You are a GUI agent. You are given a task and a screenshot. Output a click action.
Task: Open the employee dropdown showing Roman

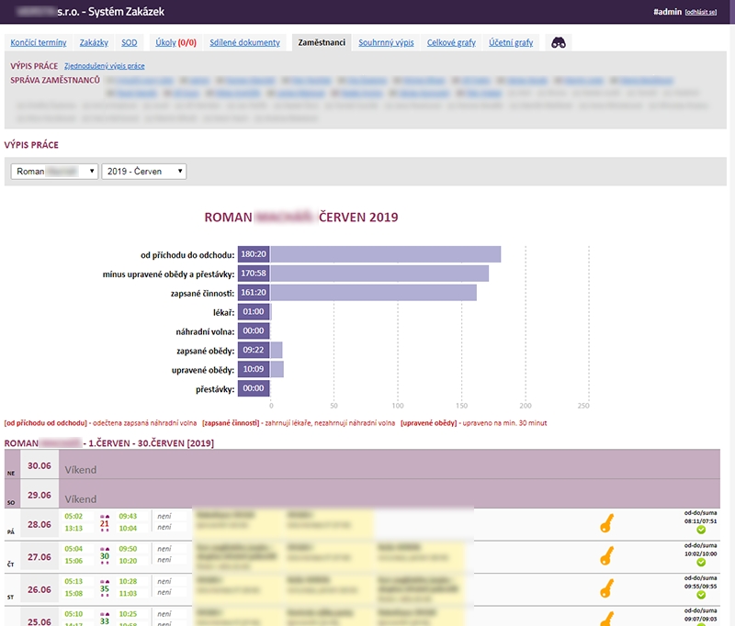(x=54, y=172)
